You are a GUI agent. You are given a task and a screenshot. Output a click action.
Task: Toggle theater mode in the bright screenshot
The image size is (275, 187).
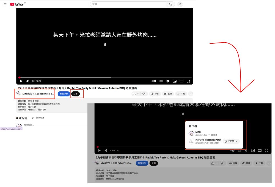[x=182, y=81]
